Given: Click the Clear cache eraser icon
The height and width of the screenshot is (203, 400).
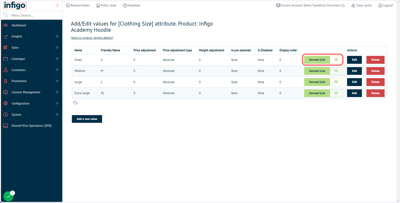Looking at the screenshot, I should [x=353, y=5].
